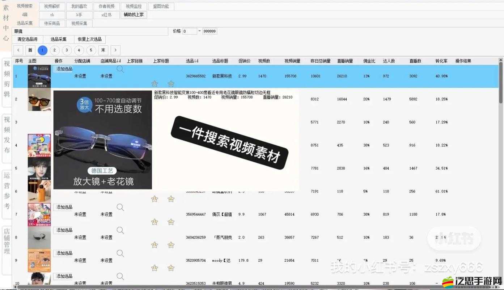Click the magnifier search icon on row 8
The width and height of the screenshot is (504, 290).
[x=120, y=230]
